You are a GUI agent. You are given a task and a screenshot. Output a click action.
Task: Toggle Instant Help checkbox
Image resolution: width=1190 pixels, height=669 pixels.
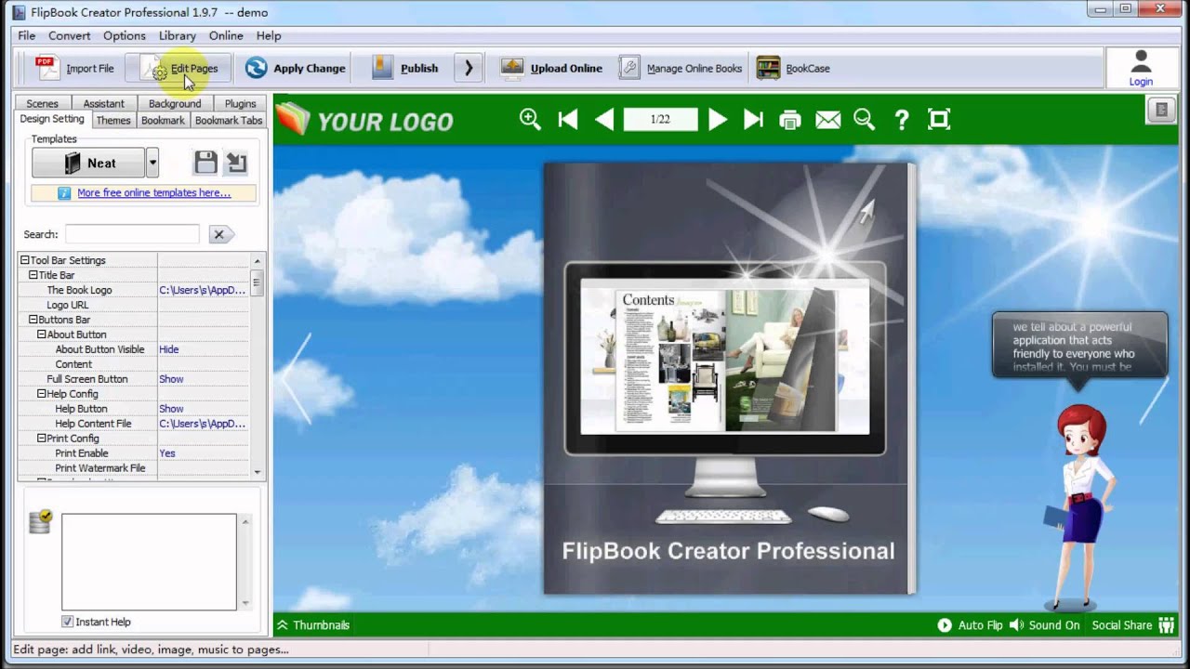tap(67, 622)
